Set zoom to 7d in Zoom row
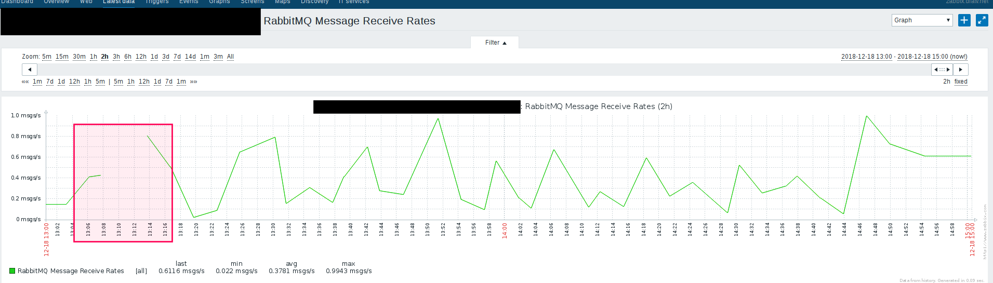This screenshot has width=993, height=283. [x=177, y=57]
